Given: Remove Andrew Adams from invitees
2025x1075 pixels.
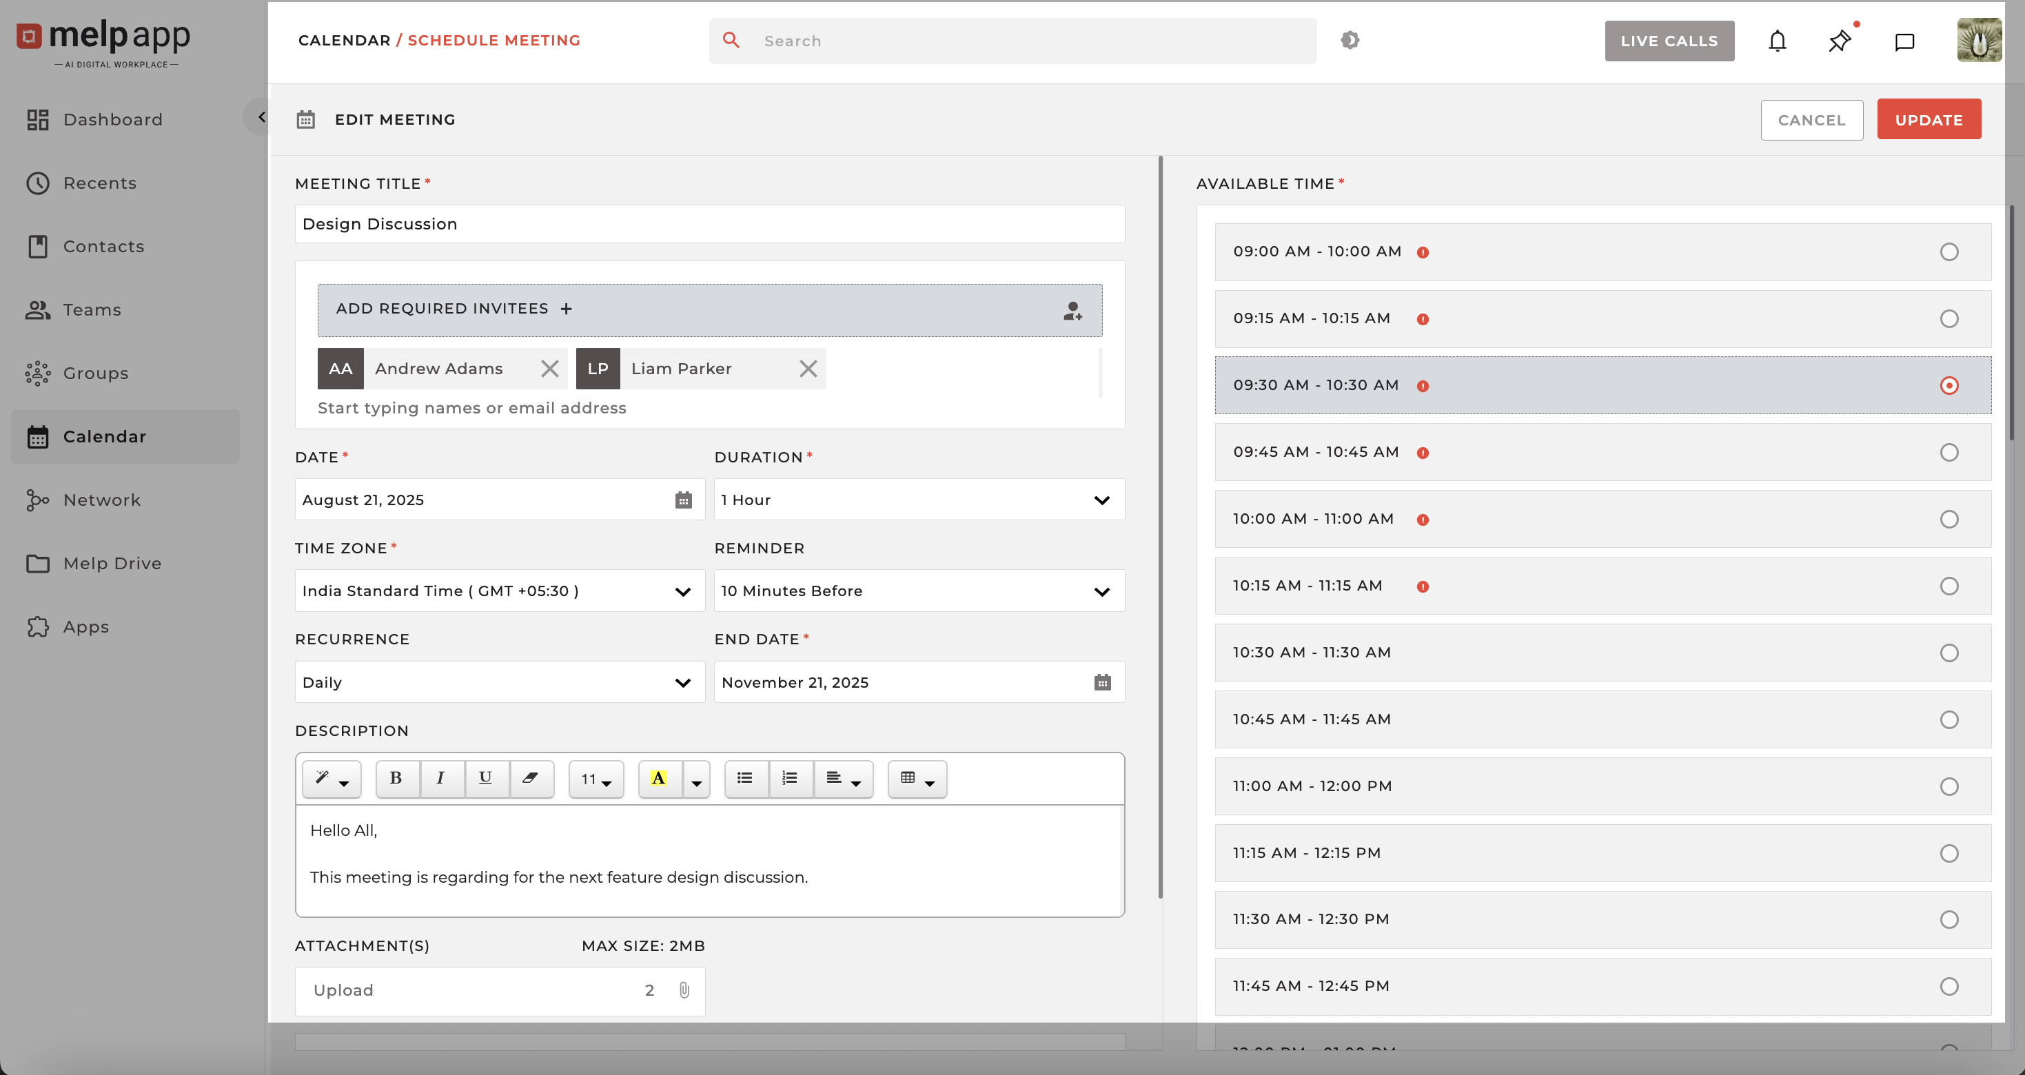Looking at the screenshot, I should [549, 369].
